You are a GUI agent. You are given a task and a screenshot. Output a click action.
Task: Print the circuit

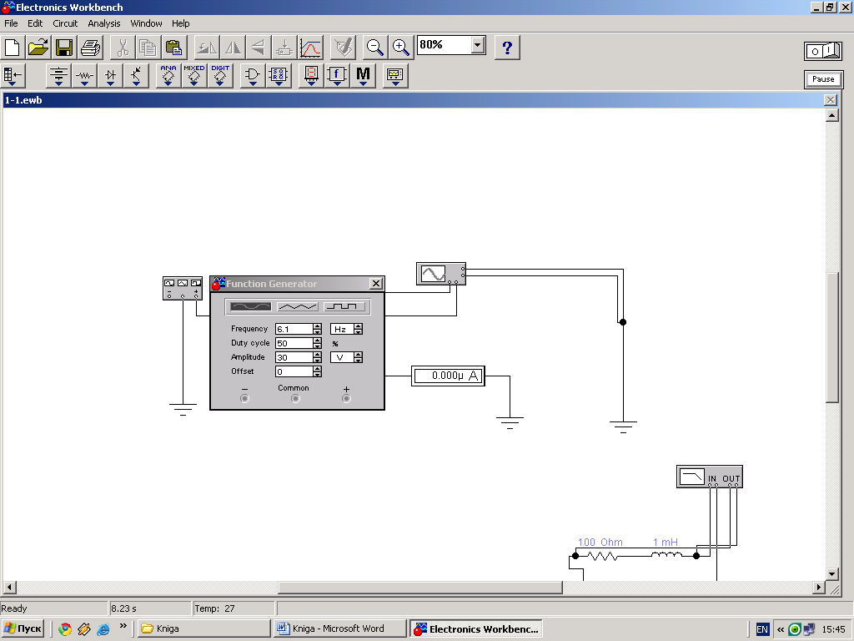click(90, 48)
